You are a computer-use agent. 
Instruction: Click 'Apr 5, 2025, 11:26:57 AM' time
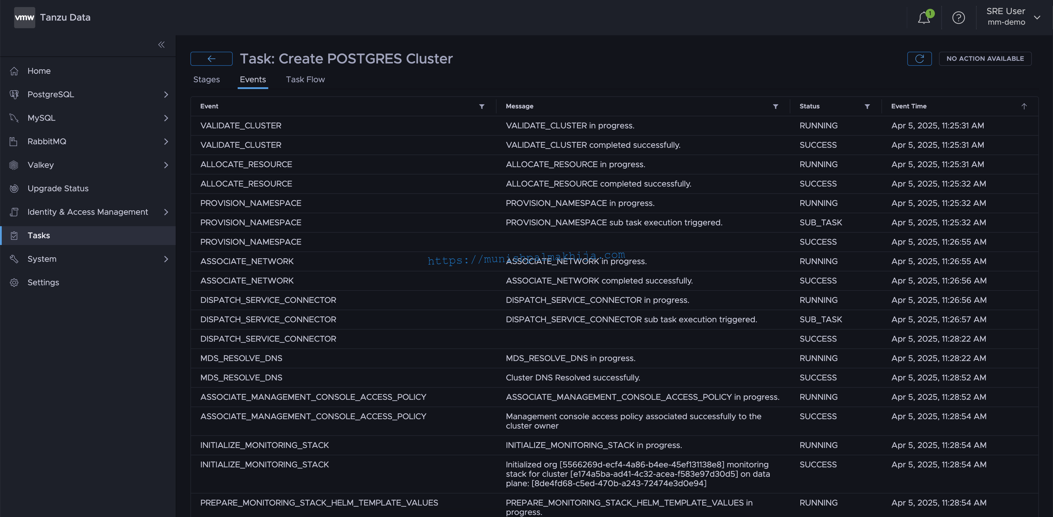(x=938, y=320)
